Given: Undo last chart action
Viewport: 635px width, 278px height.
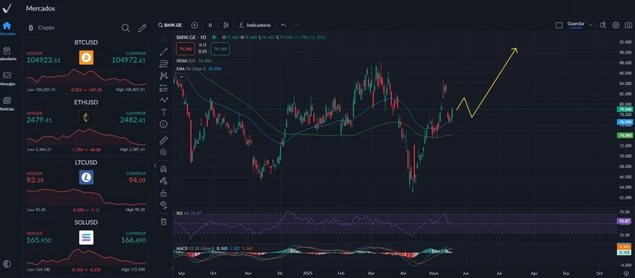Looking at the screenshot, I should pos(283,25).
